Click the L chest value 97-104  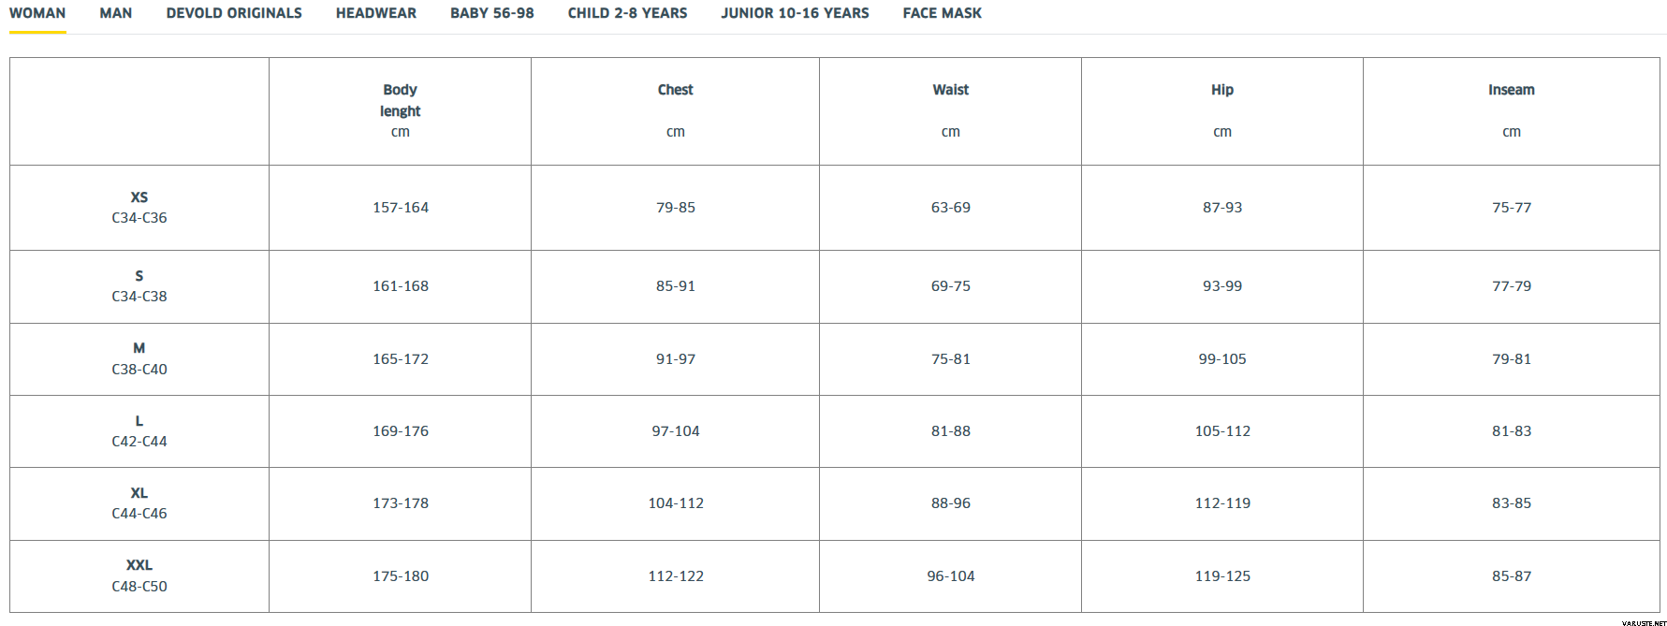(676, 431)
